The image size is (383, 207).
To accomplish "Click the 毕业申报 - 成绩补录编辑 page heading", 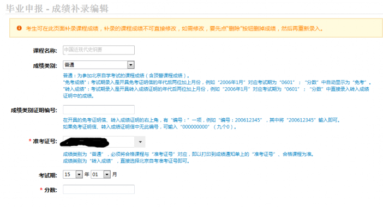I will pyautogui.click(x=57, y=9).
